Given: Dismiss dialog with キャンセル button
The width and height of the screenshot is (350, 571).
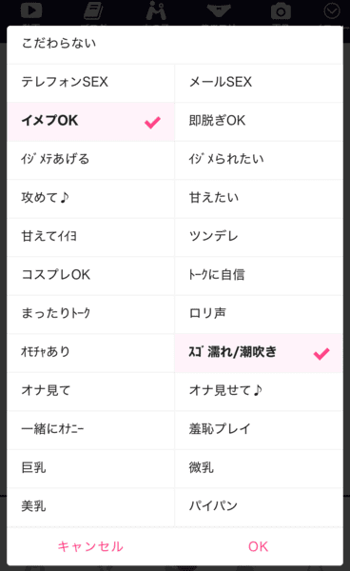Looking at the screenshot, I should [90, 546].
